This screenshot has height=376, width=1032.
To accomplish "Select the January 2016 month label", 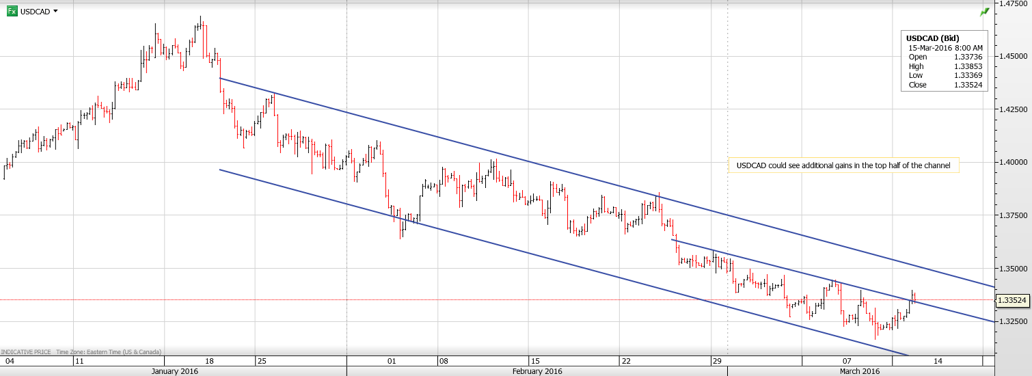I will pyautogui.click(x=173, y=371).
